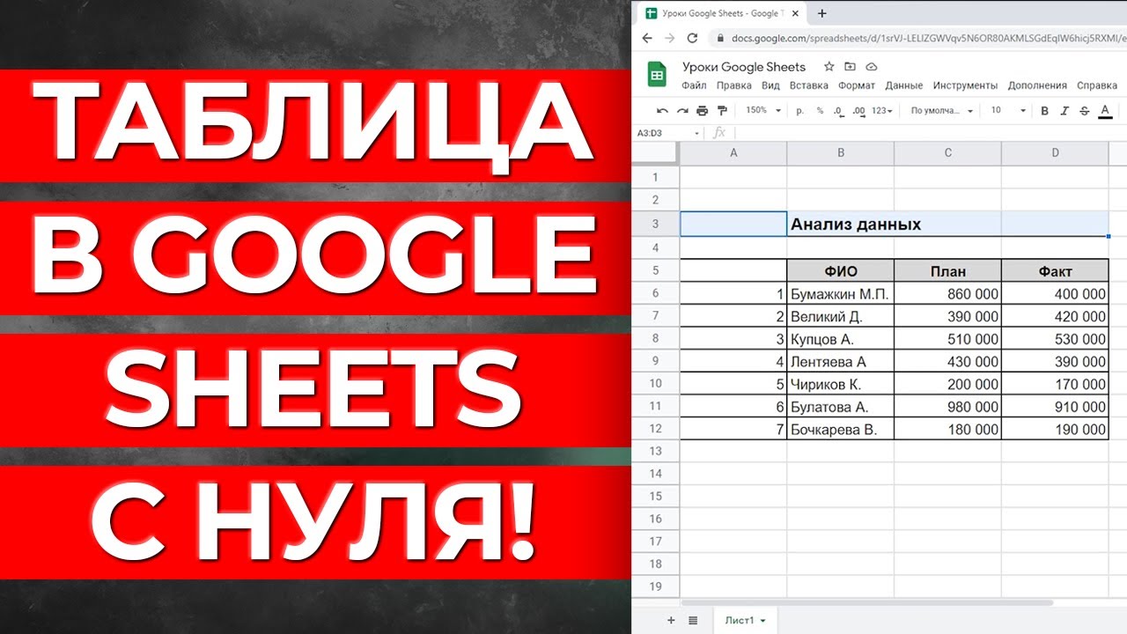Open the Файл menu

tap(694, 85)
